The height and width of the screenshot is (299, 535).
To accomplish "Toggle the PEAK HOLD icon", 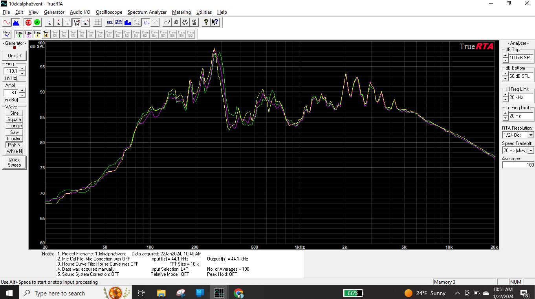I will pos(119,22).
